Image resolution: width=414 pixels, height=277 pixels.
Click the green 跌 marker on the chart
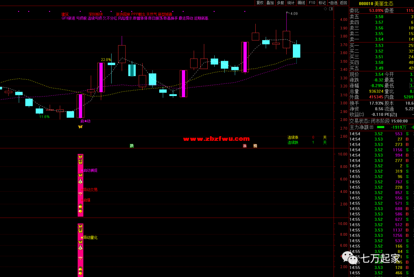click(x=132, y=146)
